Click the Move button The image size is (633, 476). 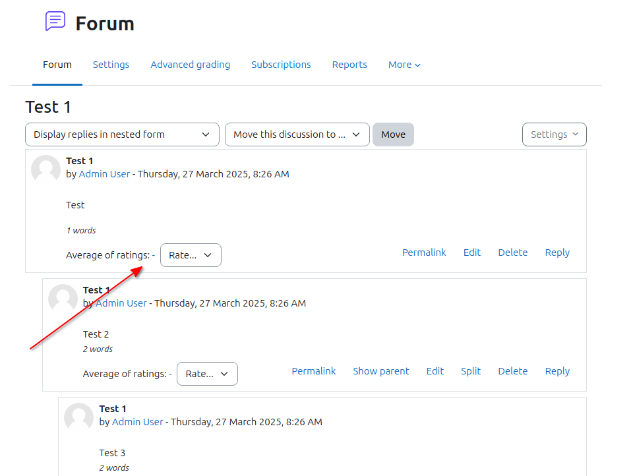[x=393, y=134]
